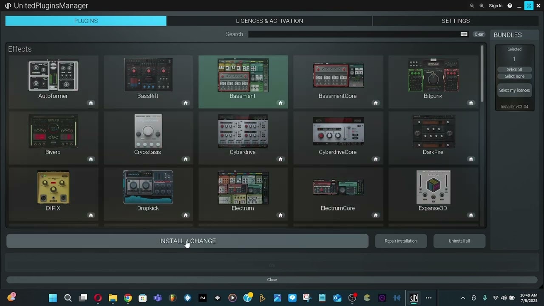Click home icon on Cyberdrive card

[x=280, y=159]
